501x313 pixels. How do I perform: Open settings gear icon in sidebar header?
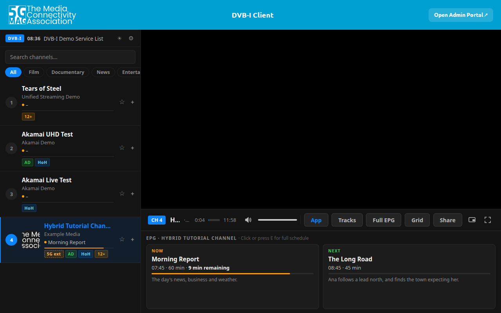pos(131,38)
